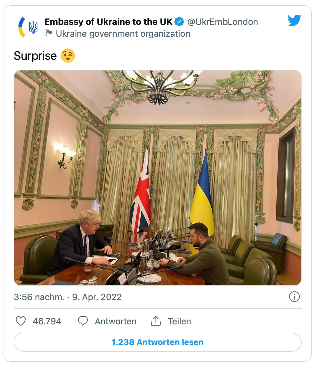The height and width of the screenshot is (367, 317).
Task: Click the verified badge checkmark
Action: [x=179, y=21]
